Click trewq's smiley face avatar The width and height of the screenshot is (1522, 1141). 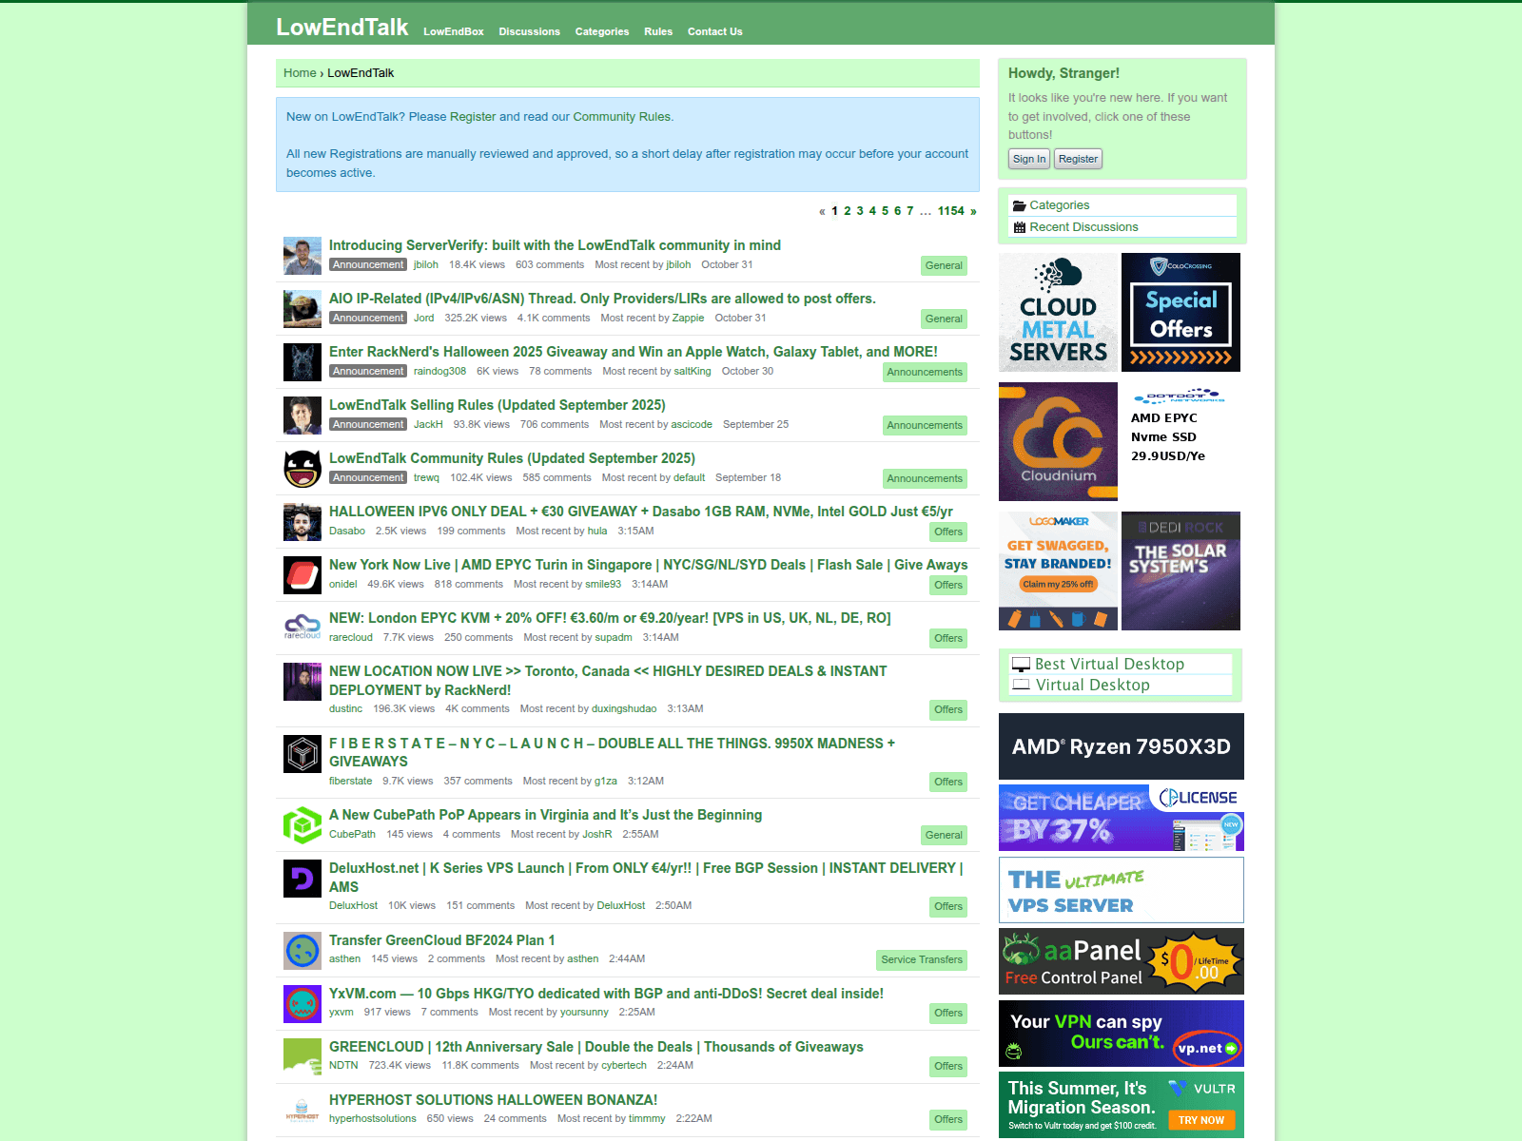click(302, 469)
